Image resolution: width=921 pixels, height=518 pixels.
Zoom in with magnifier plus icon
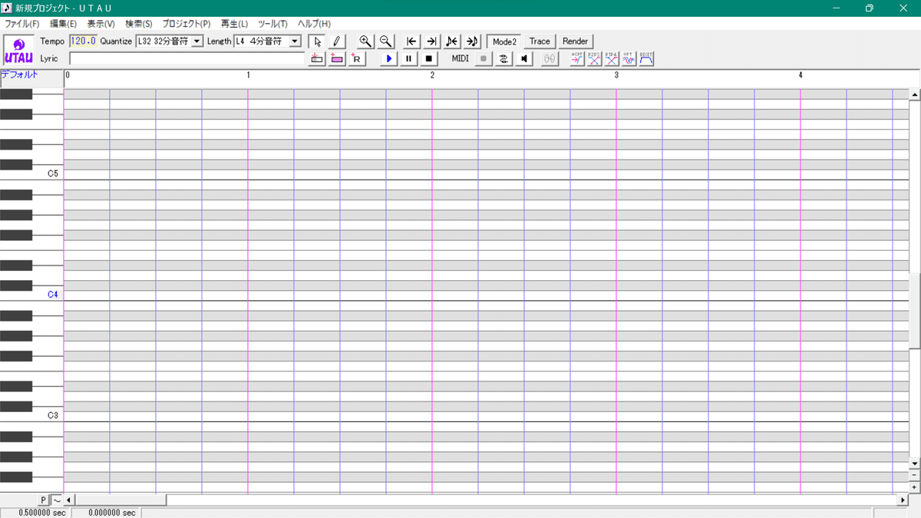click(x=365, y=41)
